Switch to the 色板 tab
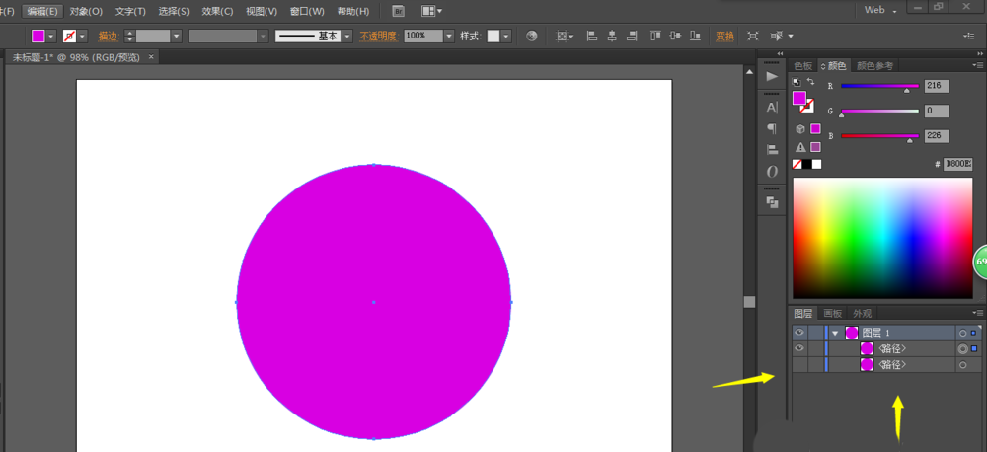This screenshot has width=987, height=452. pos(804,66)
